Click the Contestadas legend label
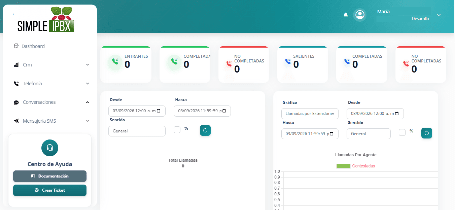 click(x=364, y=166)
